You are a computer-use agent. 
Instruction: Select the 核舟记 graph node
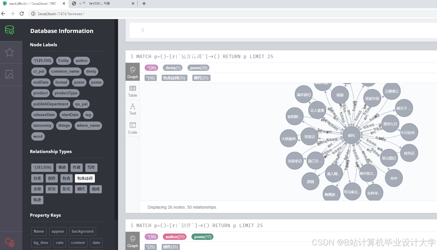(409, 153)
